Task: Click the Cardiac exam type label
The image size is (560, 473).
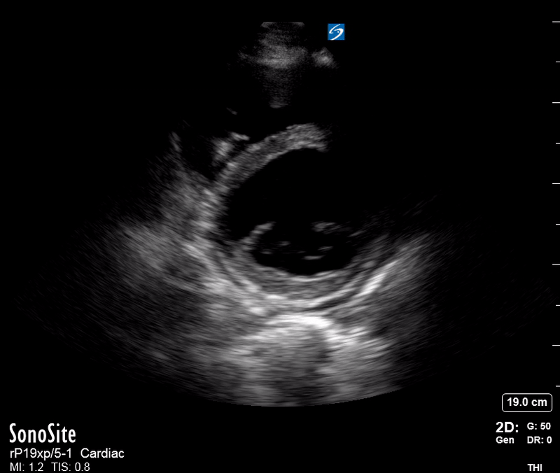Action: (102, 453)
